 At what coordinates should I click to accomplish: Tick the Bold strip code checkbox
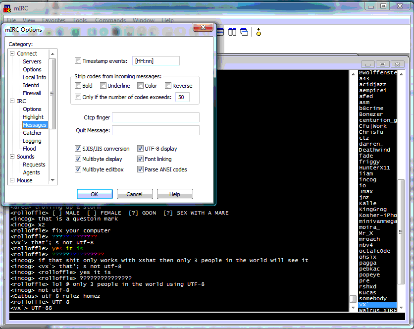pyautogui.click(x=78, y=86)
